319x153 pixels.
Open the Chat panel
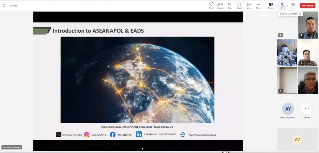211,5
